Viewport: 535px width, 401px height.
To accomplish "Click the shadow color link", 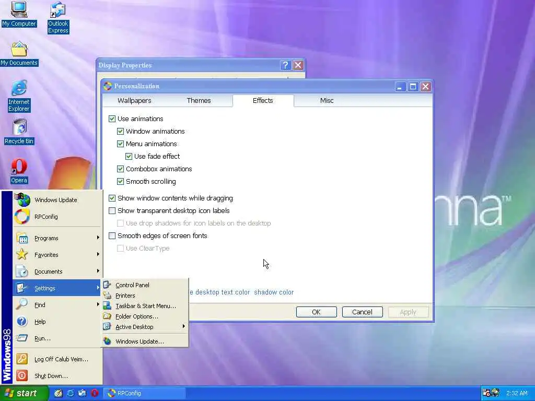I will (274, 292).
